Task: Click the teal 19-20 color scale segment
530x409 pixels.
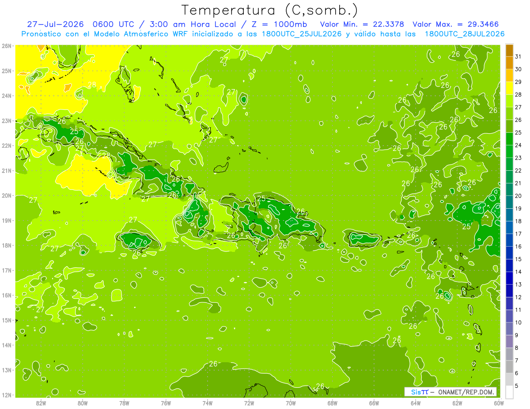Action: [509, 202]
